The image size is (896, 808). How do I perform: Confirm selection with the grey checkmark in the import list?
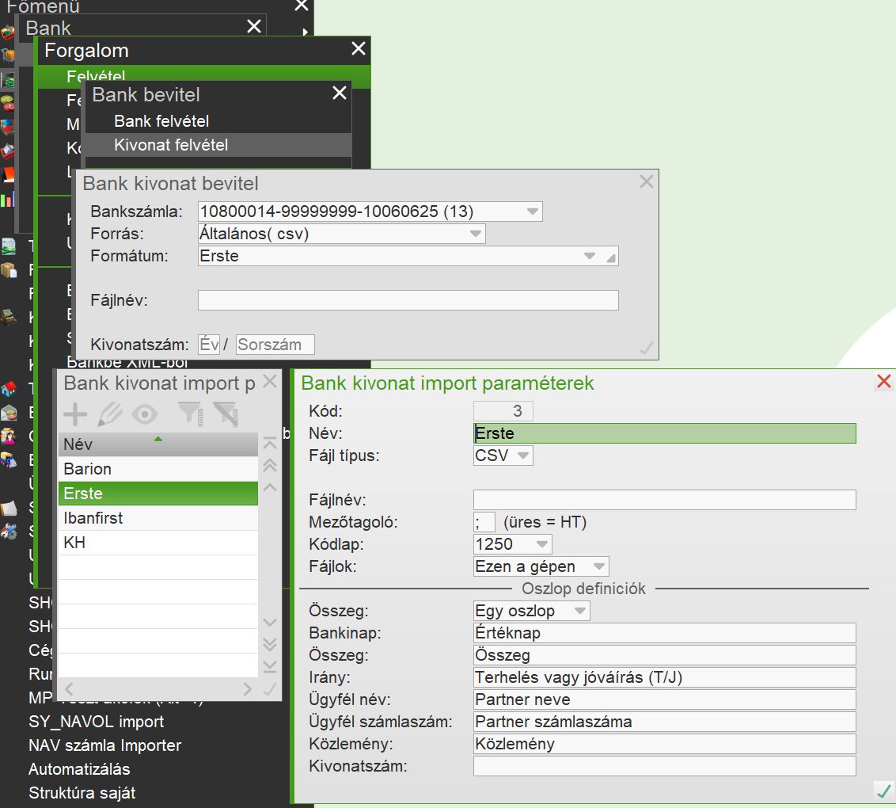point(270,690)
